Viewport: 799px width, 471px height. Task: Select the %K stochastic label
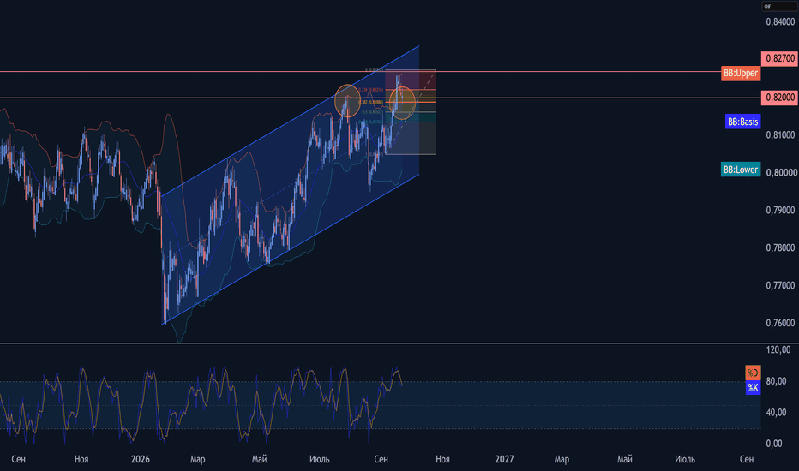(x=753, y=387)
